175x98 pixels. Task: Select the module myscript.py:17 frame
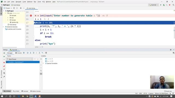point(23,62)
